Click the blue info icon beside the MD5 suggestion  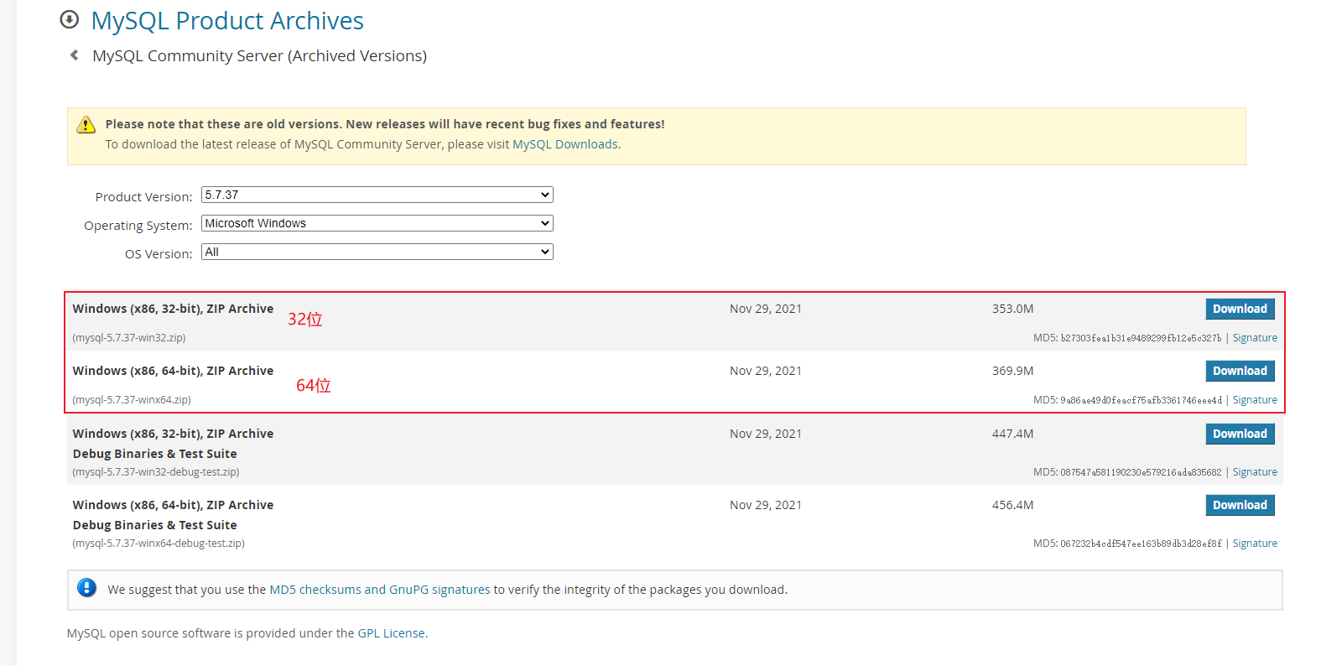point(86,588)
